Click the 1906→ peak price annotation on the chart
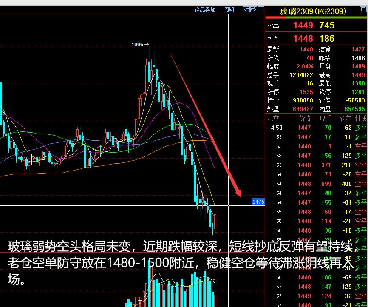 (139, 44)
